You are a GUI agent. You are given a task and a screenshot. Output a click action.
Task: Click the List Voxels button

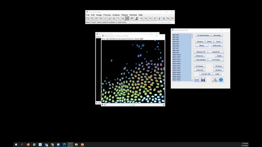click(216, 60)
